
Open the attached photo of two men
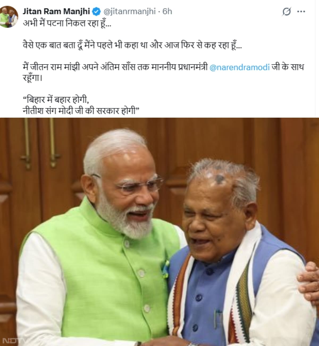click(x=159, y=232)
